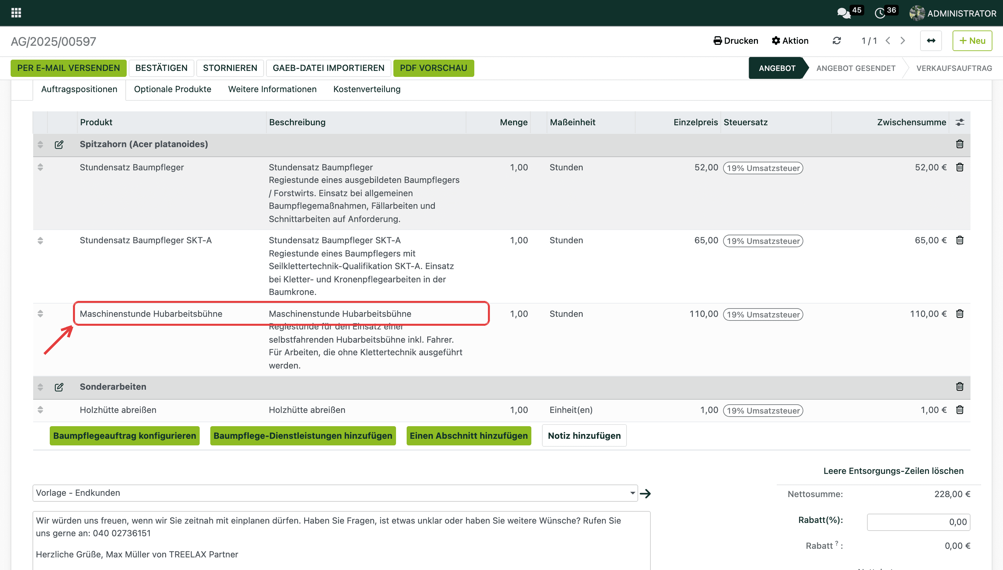Click Leere Entsorgungs-Zeilen löschen link
Viewport: 1003px width, 570px height.
pos(893,471)
